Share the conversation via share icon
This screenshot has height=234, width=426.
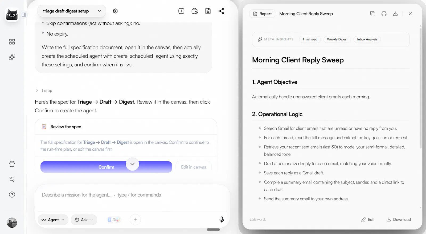click(221, 11)
